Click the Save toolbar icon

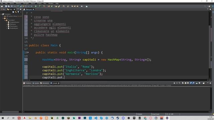(6, 6)
